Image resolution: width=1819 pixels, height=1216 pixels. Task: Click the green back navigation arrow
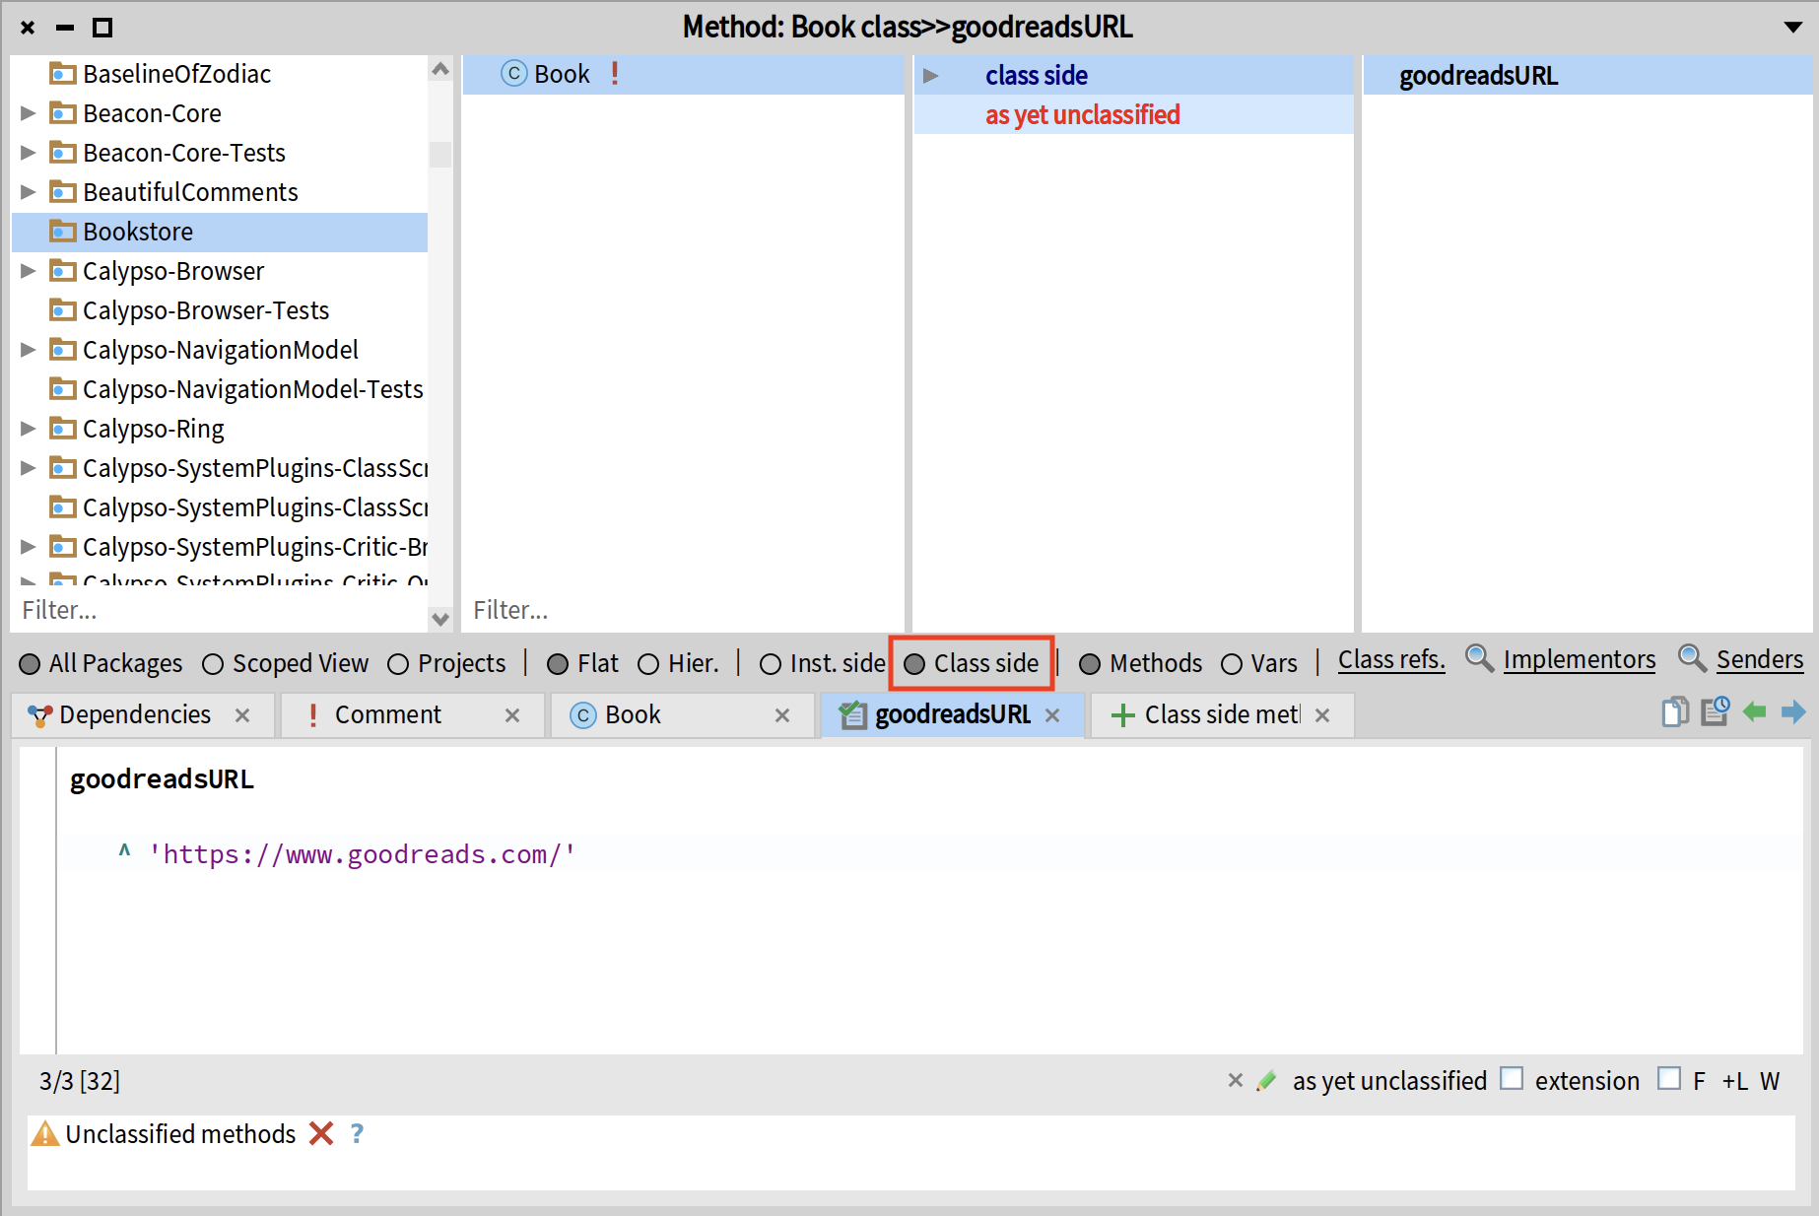coord(1754,711)
